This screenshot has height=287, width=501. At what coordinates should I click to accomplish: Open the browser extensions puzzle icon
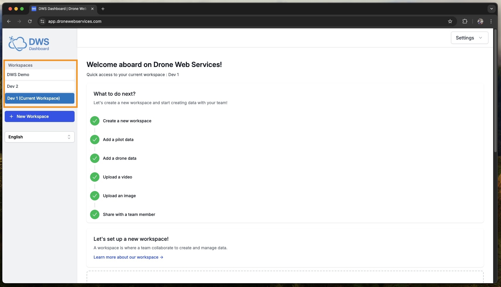point(465,21)
